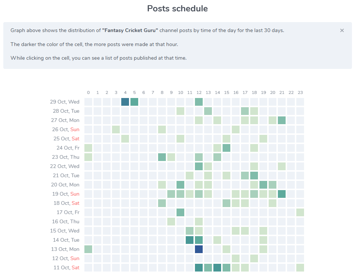
Task: View posts for 11 Oct at hour 14
Action: pos(217,268)
